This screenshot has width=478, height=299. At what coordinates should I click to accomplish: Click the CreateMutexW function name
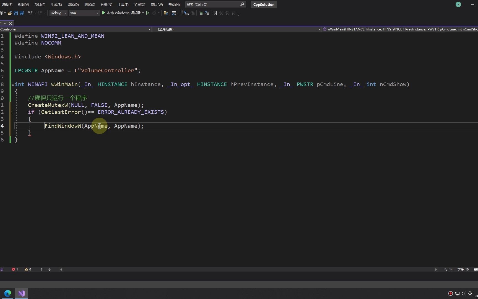[48, 105]
